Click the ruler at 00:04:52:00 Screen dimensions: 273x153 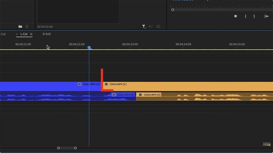pyautogui.click(x=77, y=44)
